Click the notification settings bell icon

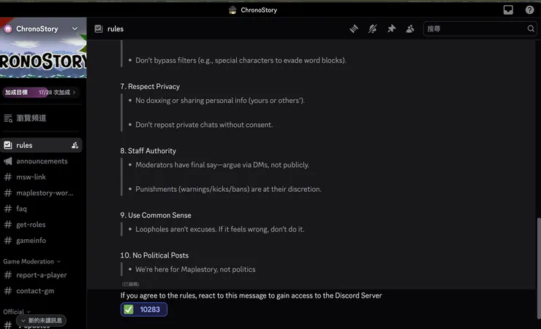click(x=373, y=28)
